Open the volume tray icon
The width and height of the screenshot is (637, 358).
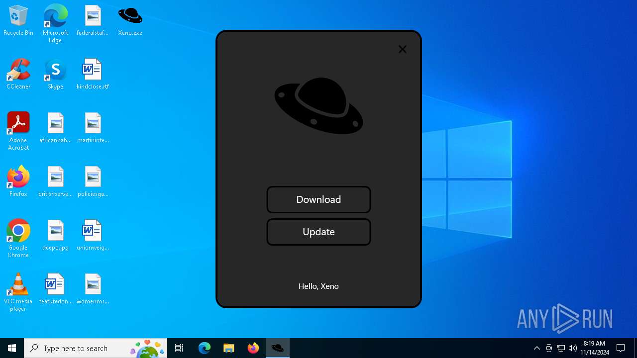click(573, 348)
